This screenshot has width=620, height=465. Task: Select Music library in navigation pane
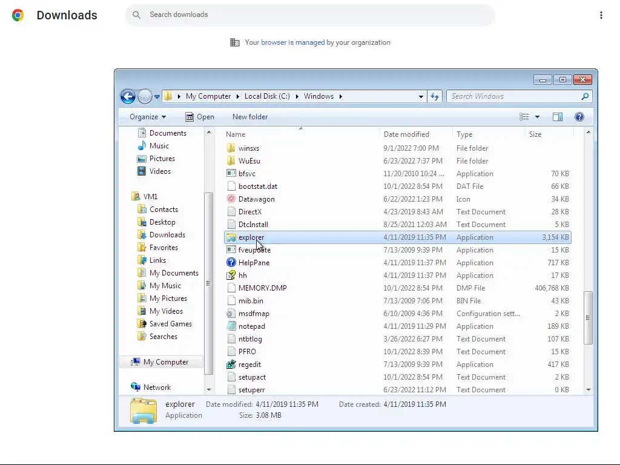click(x=153, y=145)
